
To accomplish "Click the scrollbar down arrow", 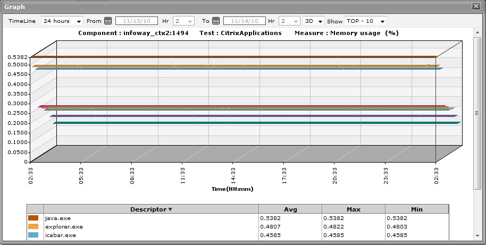I will pyautogui.click(x=477, y=236).
